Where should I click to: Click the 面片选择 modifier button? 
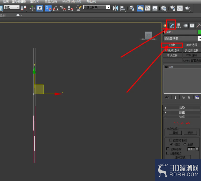point(192,45)
